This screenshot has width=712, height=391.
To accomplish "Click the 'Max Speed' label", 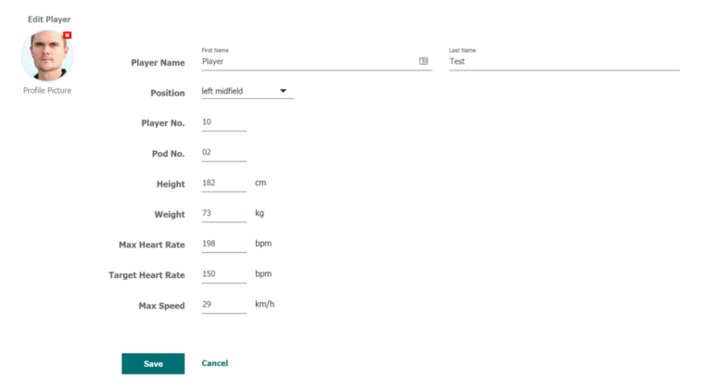I will click(161, 306).
